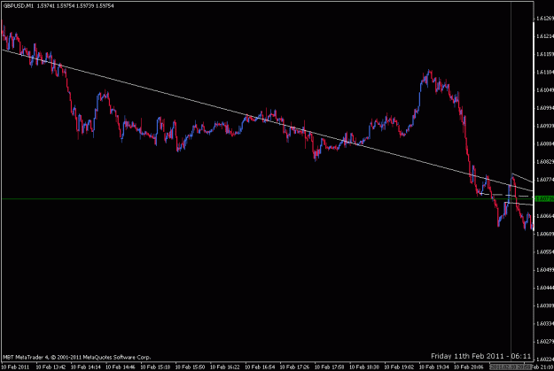Click the 1.60664 price axis label
Screen dimensions: 554x371
coord(545,216)
